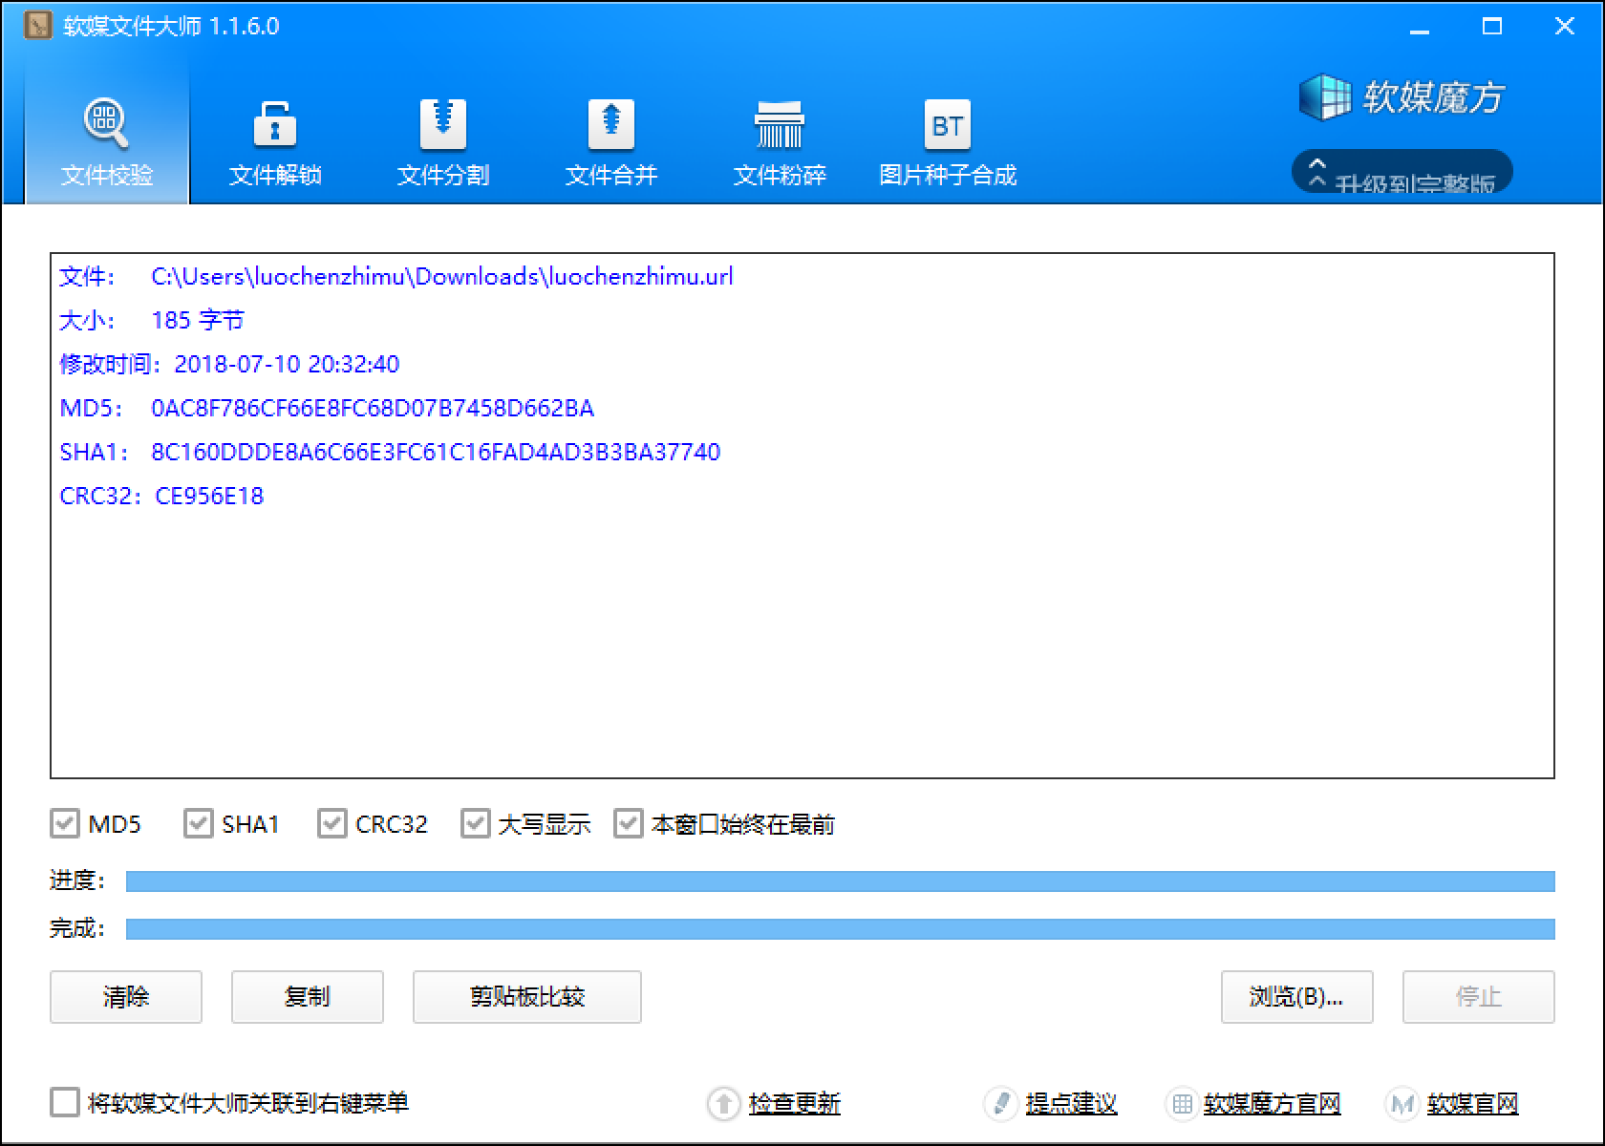Maximize the 软媒文件大师 window

coord(1492,27)
